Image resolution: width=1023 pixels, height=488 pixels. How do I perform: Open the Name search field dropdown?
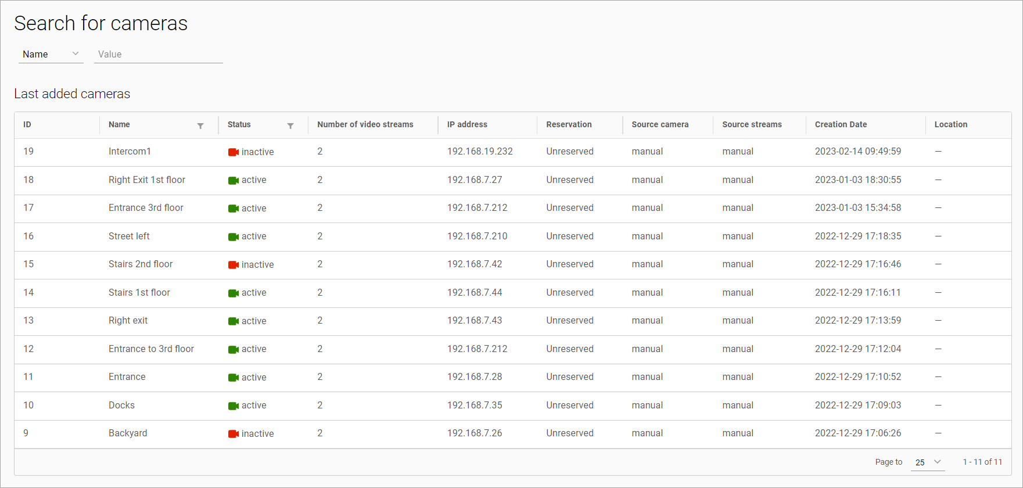[x=51, y=54]
